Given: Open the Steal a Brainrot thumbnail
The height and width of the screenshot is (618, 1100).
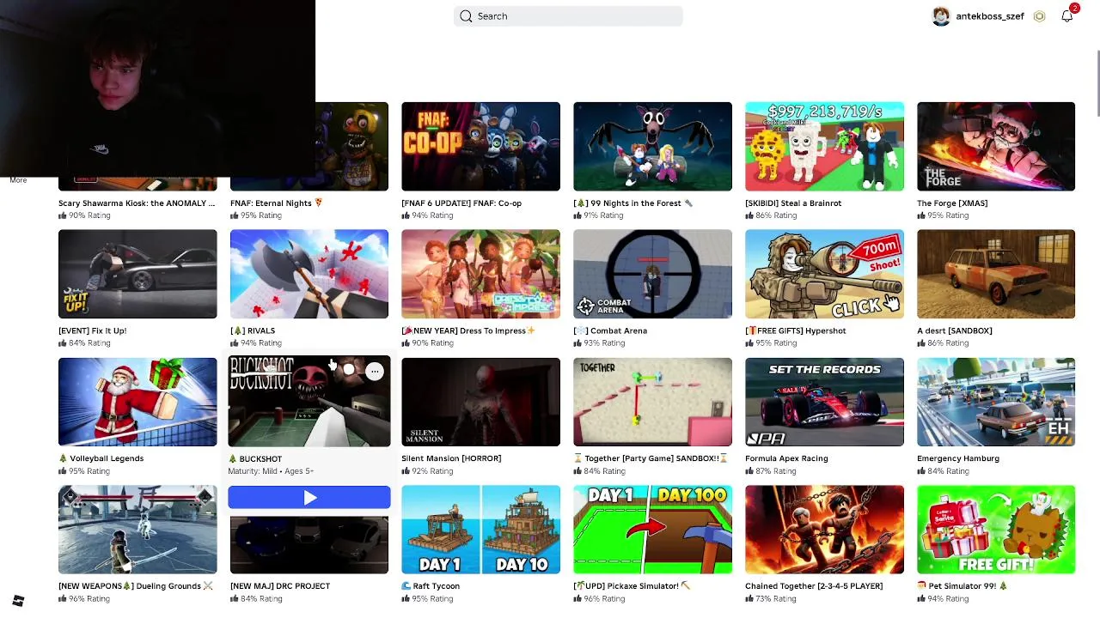Looking at the screenshot, I should 824,146.
